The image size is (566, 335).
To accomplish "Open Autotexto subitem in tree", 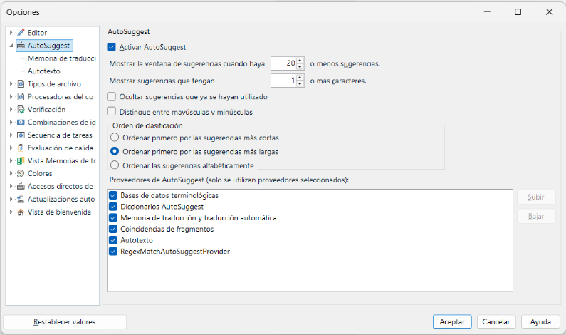I will [44, 71].
